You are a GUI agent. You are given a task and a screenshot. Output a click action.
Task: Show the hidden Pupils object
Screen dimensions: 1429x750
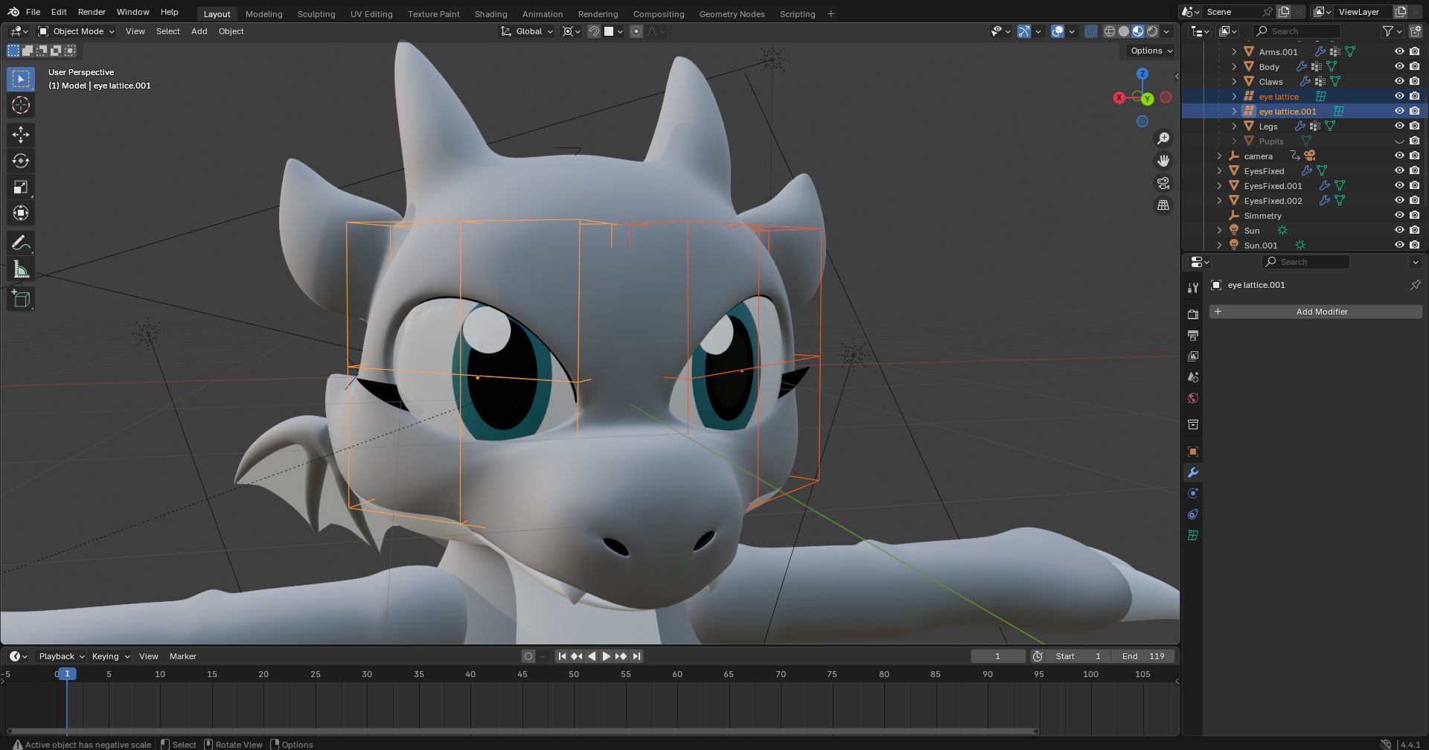[1399, 141]
